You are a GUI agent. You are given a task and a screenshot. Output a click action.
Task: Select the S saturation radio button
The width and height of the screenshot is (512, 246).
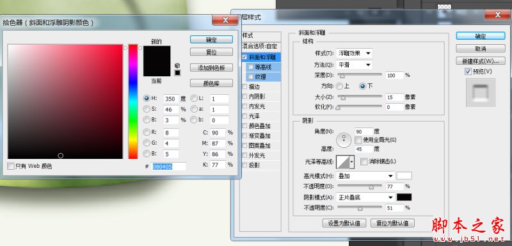147,109
